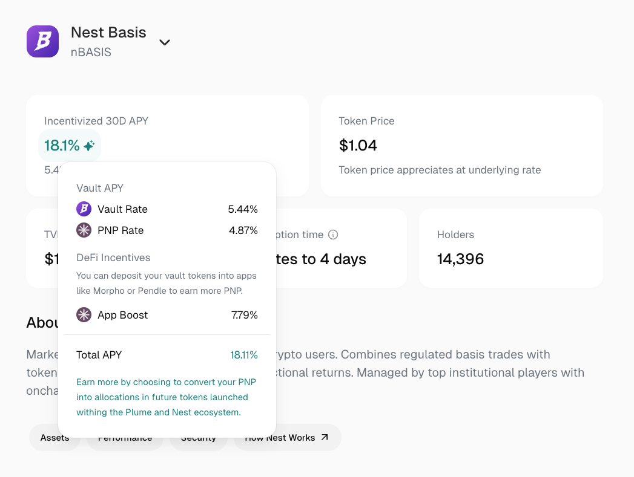Click the Vault Rate label

(122, 209)
